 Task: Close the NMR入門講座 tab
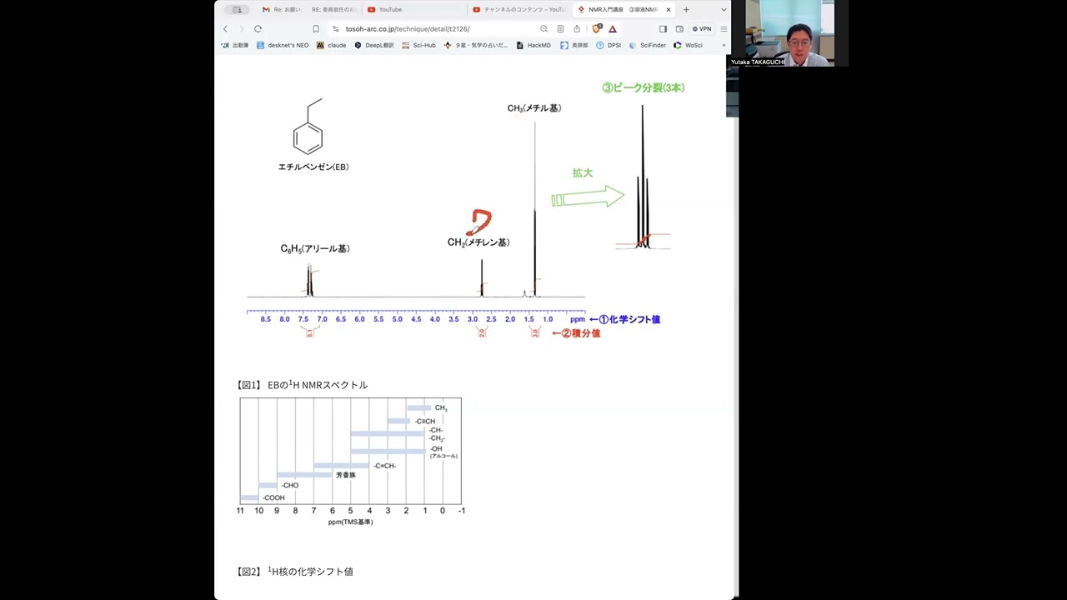(x=669, y=9)
